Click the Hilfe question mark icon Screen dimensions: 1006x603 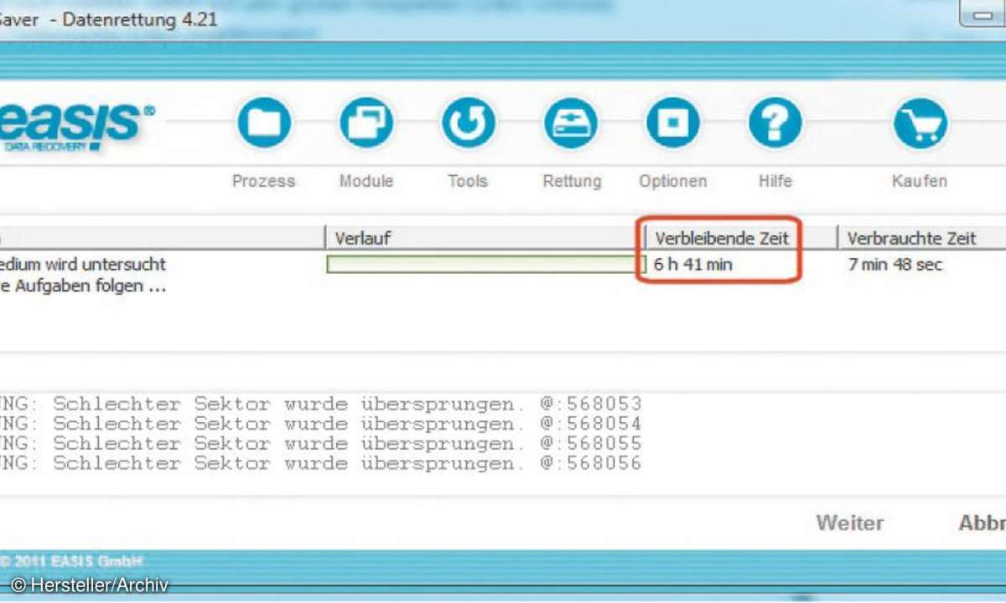tap(775, 123)
